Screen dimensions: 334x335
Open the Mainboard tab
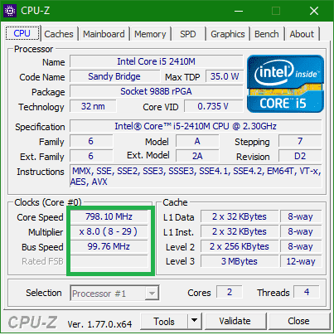pos(104,34)
